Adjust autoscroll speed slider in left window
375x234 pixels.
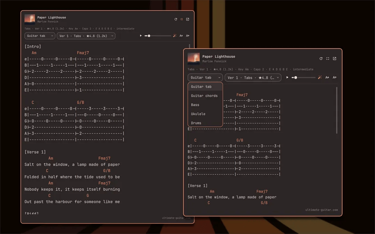tap(158, 36)
